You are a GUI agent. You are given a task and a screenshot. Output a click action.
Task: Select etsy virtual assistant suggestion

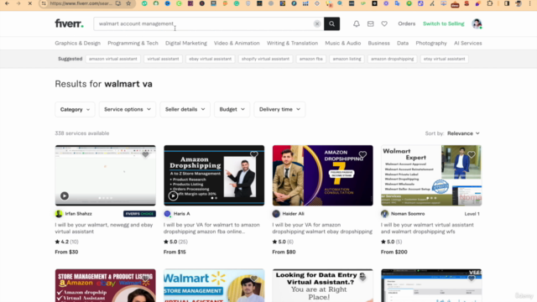(x=444, y=59)
